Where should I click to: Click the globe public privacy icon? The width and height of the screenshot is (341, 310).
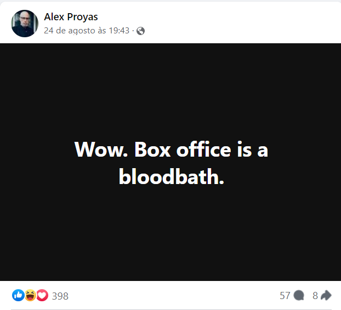pos(140,31)
